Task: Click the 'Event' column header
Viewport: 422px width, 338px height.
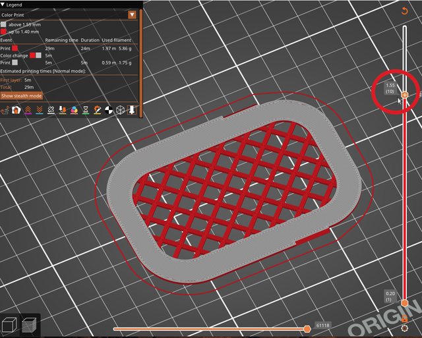Action: 6,40
